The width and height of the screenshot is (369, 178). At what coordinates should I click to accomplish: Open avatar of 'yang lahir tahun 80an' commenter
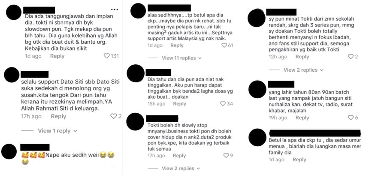(x=257, y=89)
